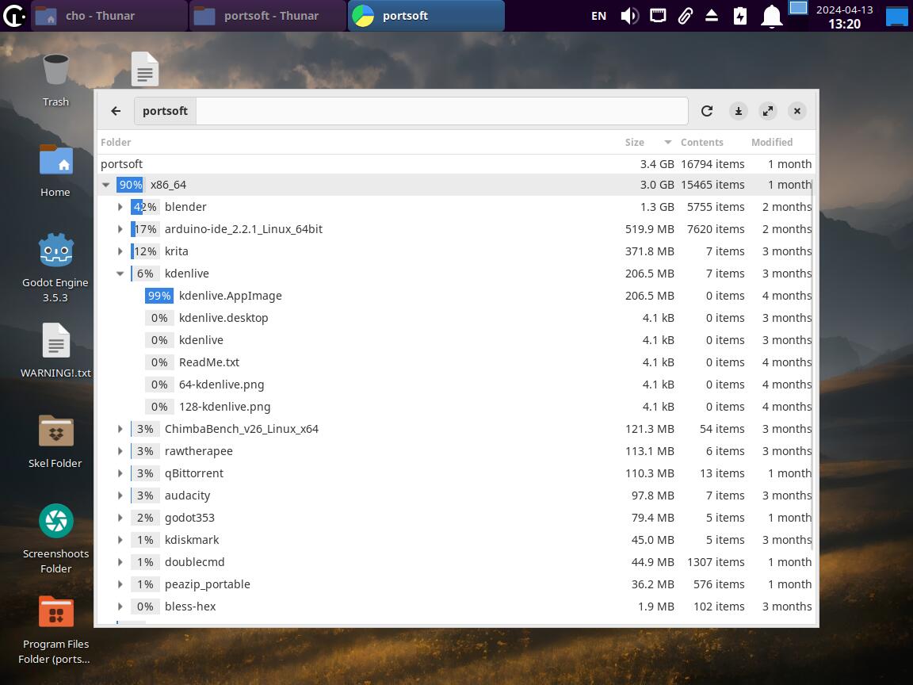Open the Home folder desktop icon
913x685 pixels.
coord(56,170)
